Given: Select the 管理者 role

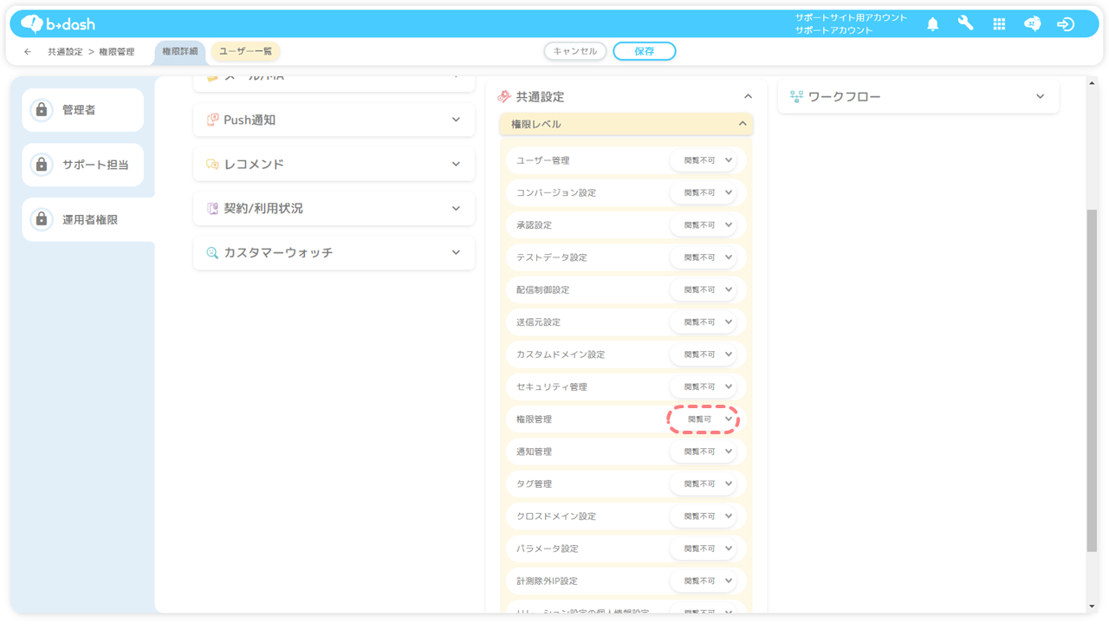Looking at the screenshot, I should 83,110.
